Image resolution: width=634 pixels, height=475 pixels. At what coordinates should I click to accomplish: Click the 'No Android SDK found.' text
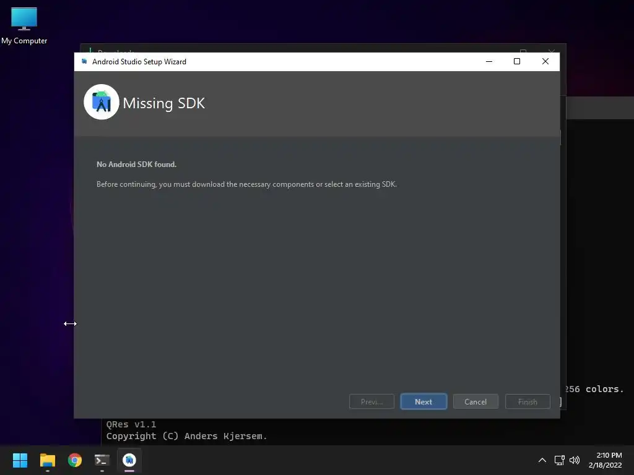(137, 165)
